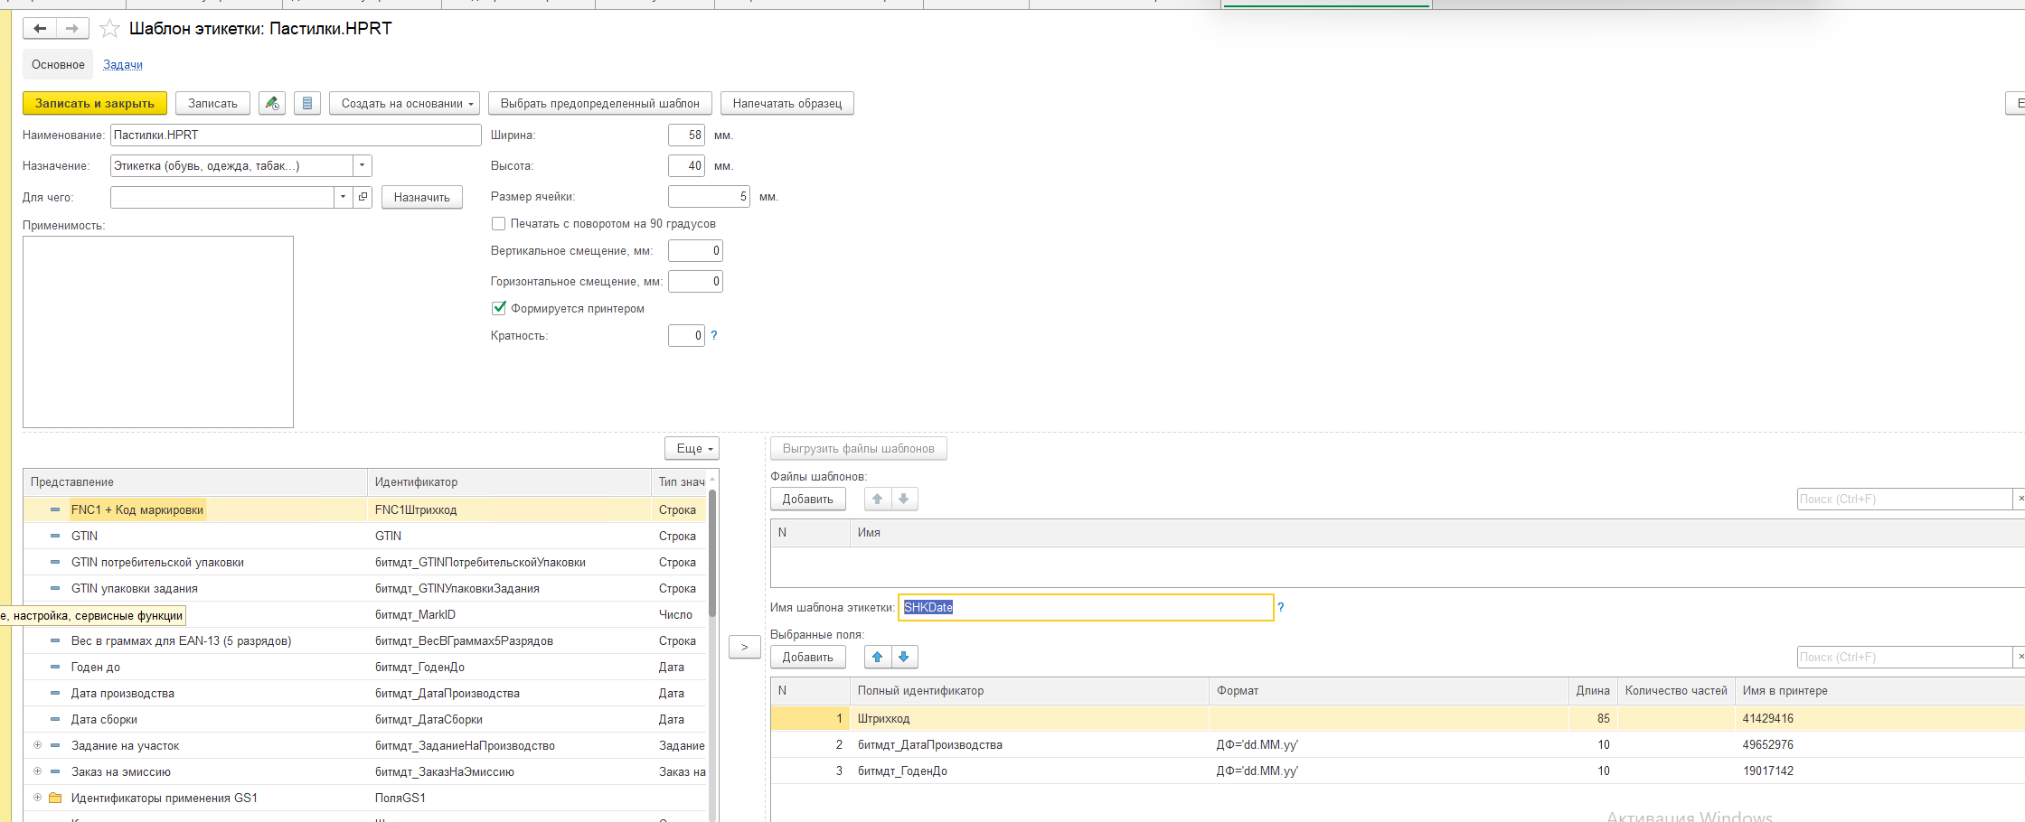The image size is (2025, 822).
Task: Open the Еще menu
Action: [692, 449]
